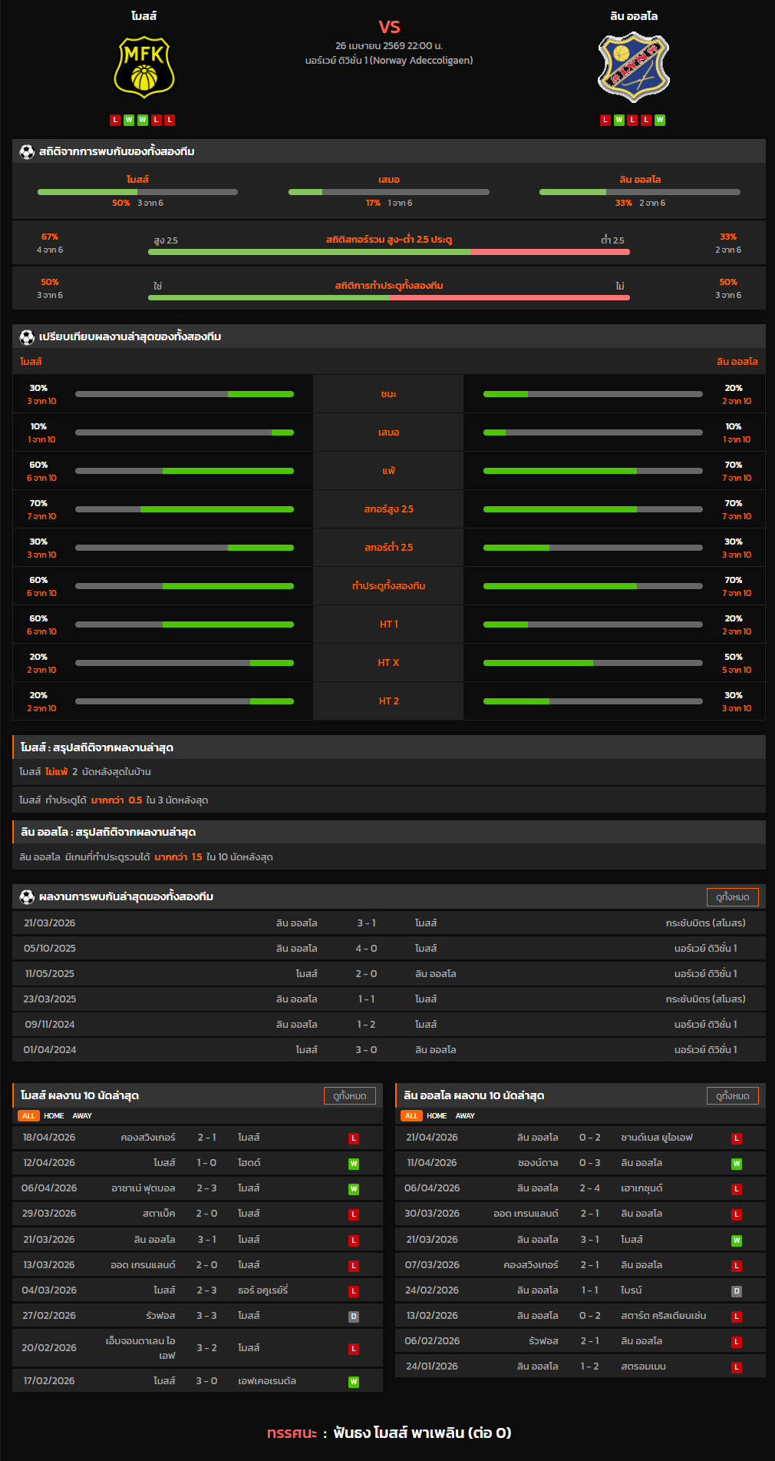
Task: Click the D badge on 27/02/2026 Moss match
Action: [354, 1316]
